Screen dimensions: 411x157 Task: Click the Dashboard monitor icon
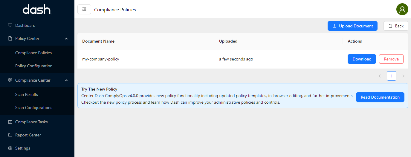click(10, 25)
